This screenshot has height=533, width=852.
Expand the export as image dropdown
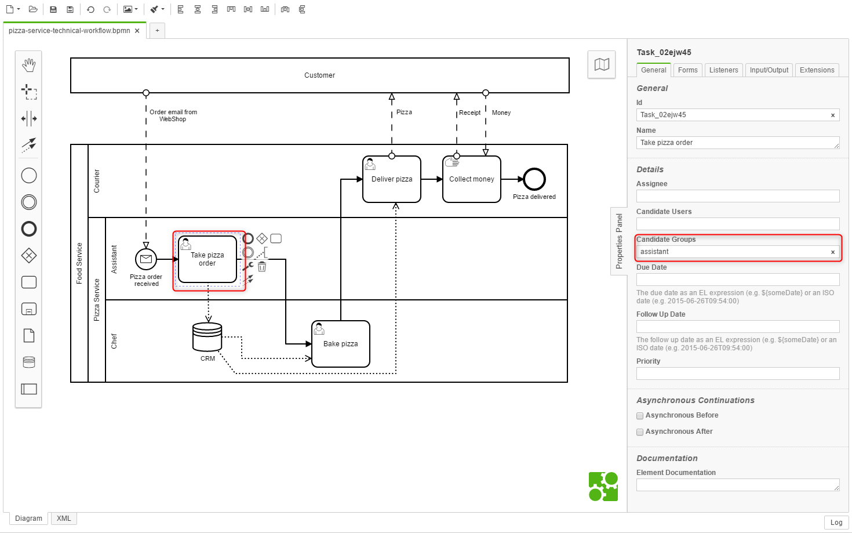(x=136, y=9)
